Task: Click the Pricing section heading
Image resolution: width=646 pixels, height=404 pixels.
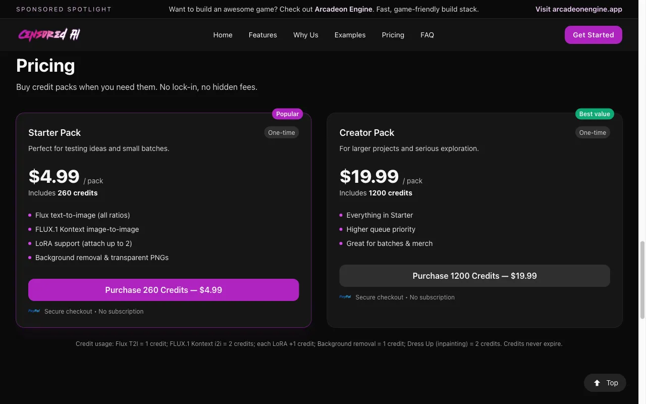Action: click(x=45, y=66)
